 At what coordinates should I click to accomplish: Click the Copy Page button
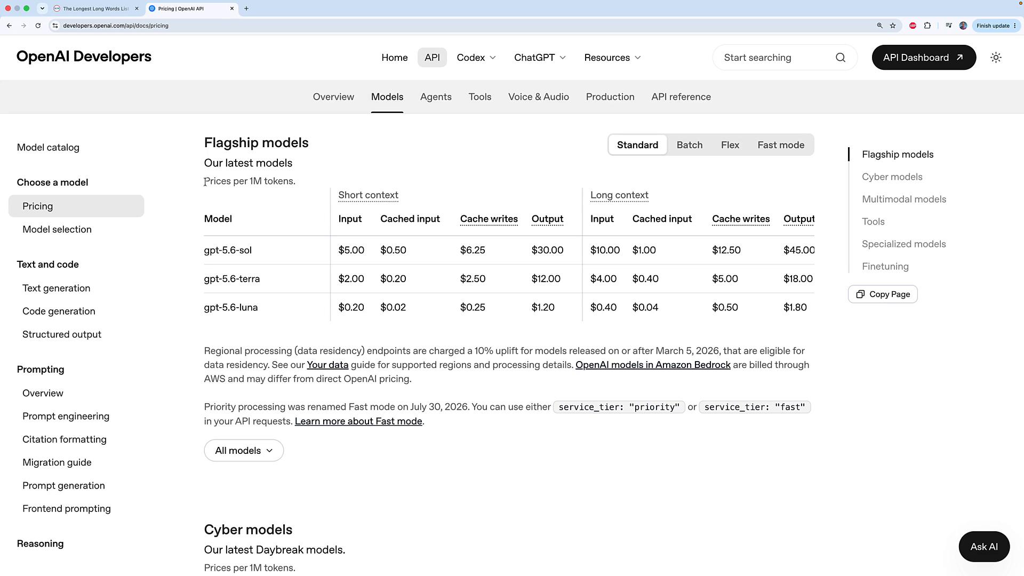[883, 294]
